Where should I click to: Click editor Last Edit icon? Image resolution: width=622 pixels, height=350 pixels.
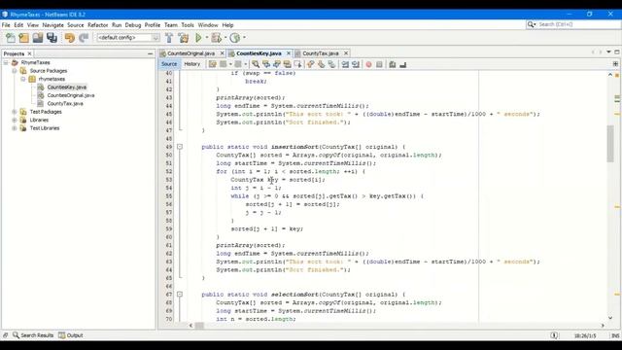(x=213, y=64)
